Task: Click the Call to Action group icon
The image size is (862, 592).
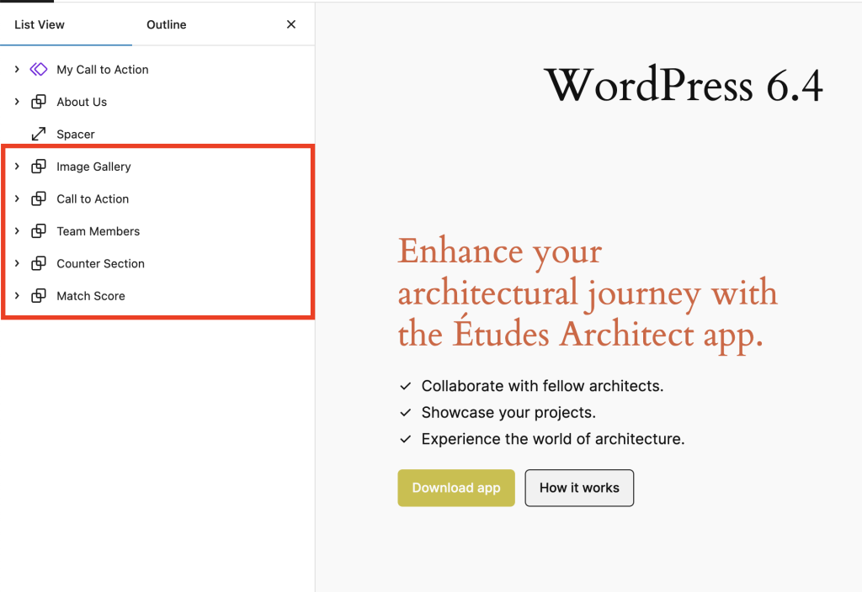Action: [39, 198]
